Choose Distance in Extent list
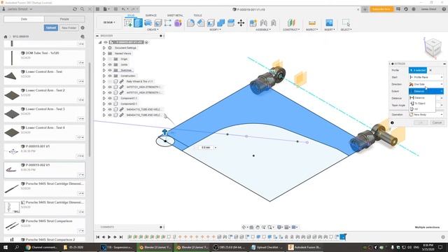 [422, 98]
